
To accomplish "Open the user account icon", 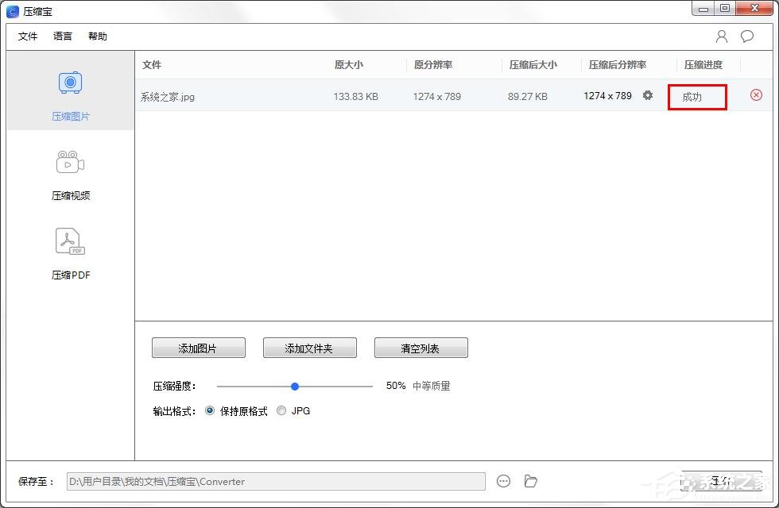I will [721, 36].
